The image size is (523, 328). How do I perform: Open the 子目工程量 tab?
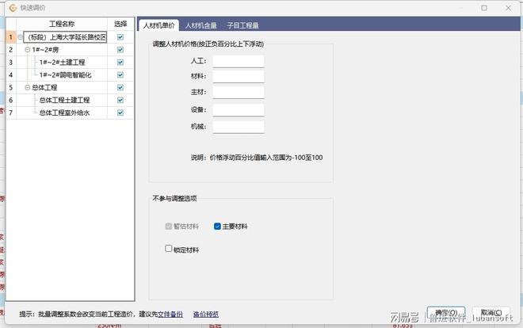click(x=242, y=25)
